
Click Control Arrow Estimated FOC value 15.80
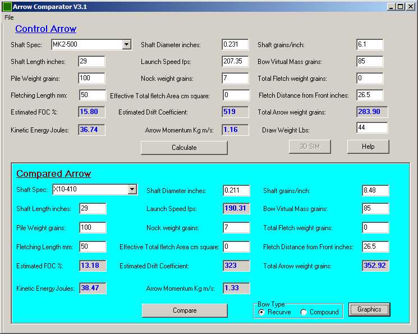pyautogui.click(x=91, y=112)
